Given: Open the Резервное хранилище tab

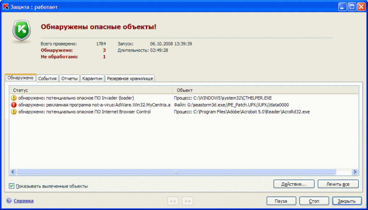Looking at the screenshot, I should [130, 79].
